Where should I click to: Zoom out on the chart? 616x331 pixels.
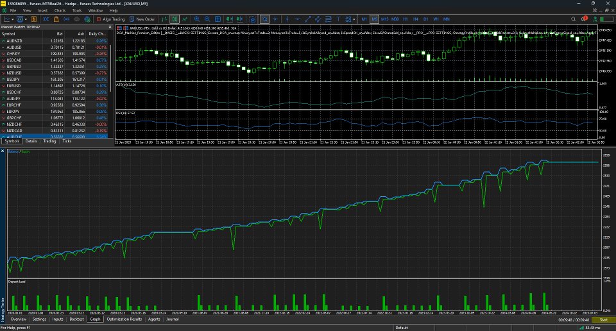coord(207,19)
